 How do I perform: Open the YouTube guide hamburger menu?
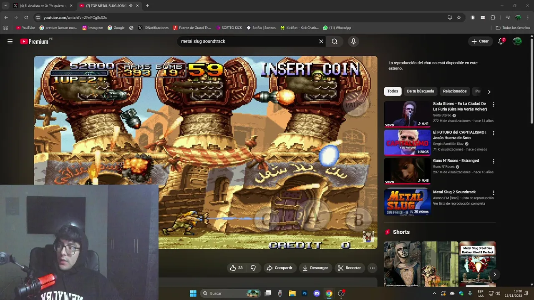point(10,41)
